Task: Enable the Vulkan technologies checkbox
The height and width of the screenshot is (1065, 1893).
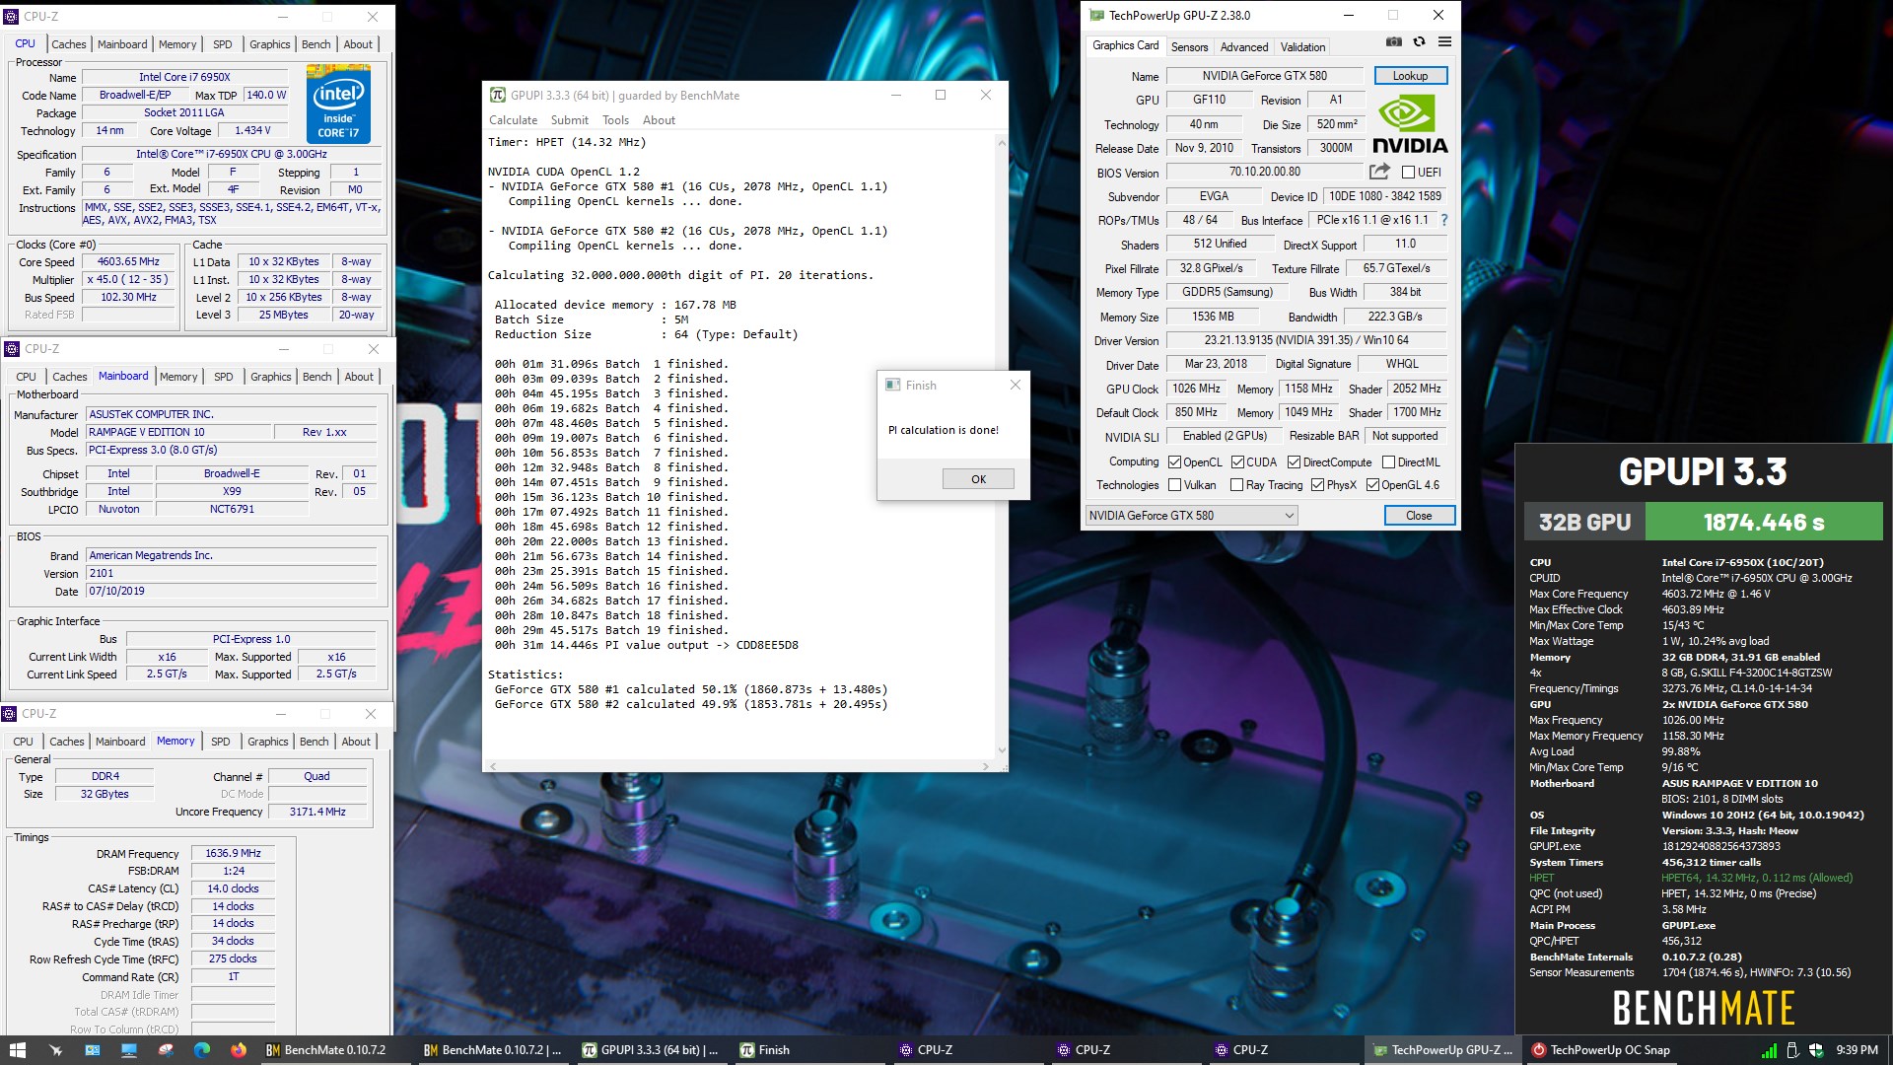Action: pyautogui.click(x=1174, y=485)
